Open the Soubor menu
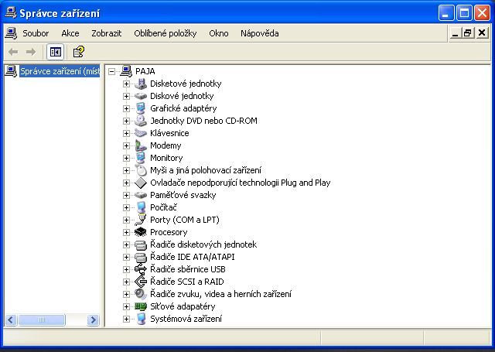 click(36, 33)
